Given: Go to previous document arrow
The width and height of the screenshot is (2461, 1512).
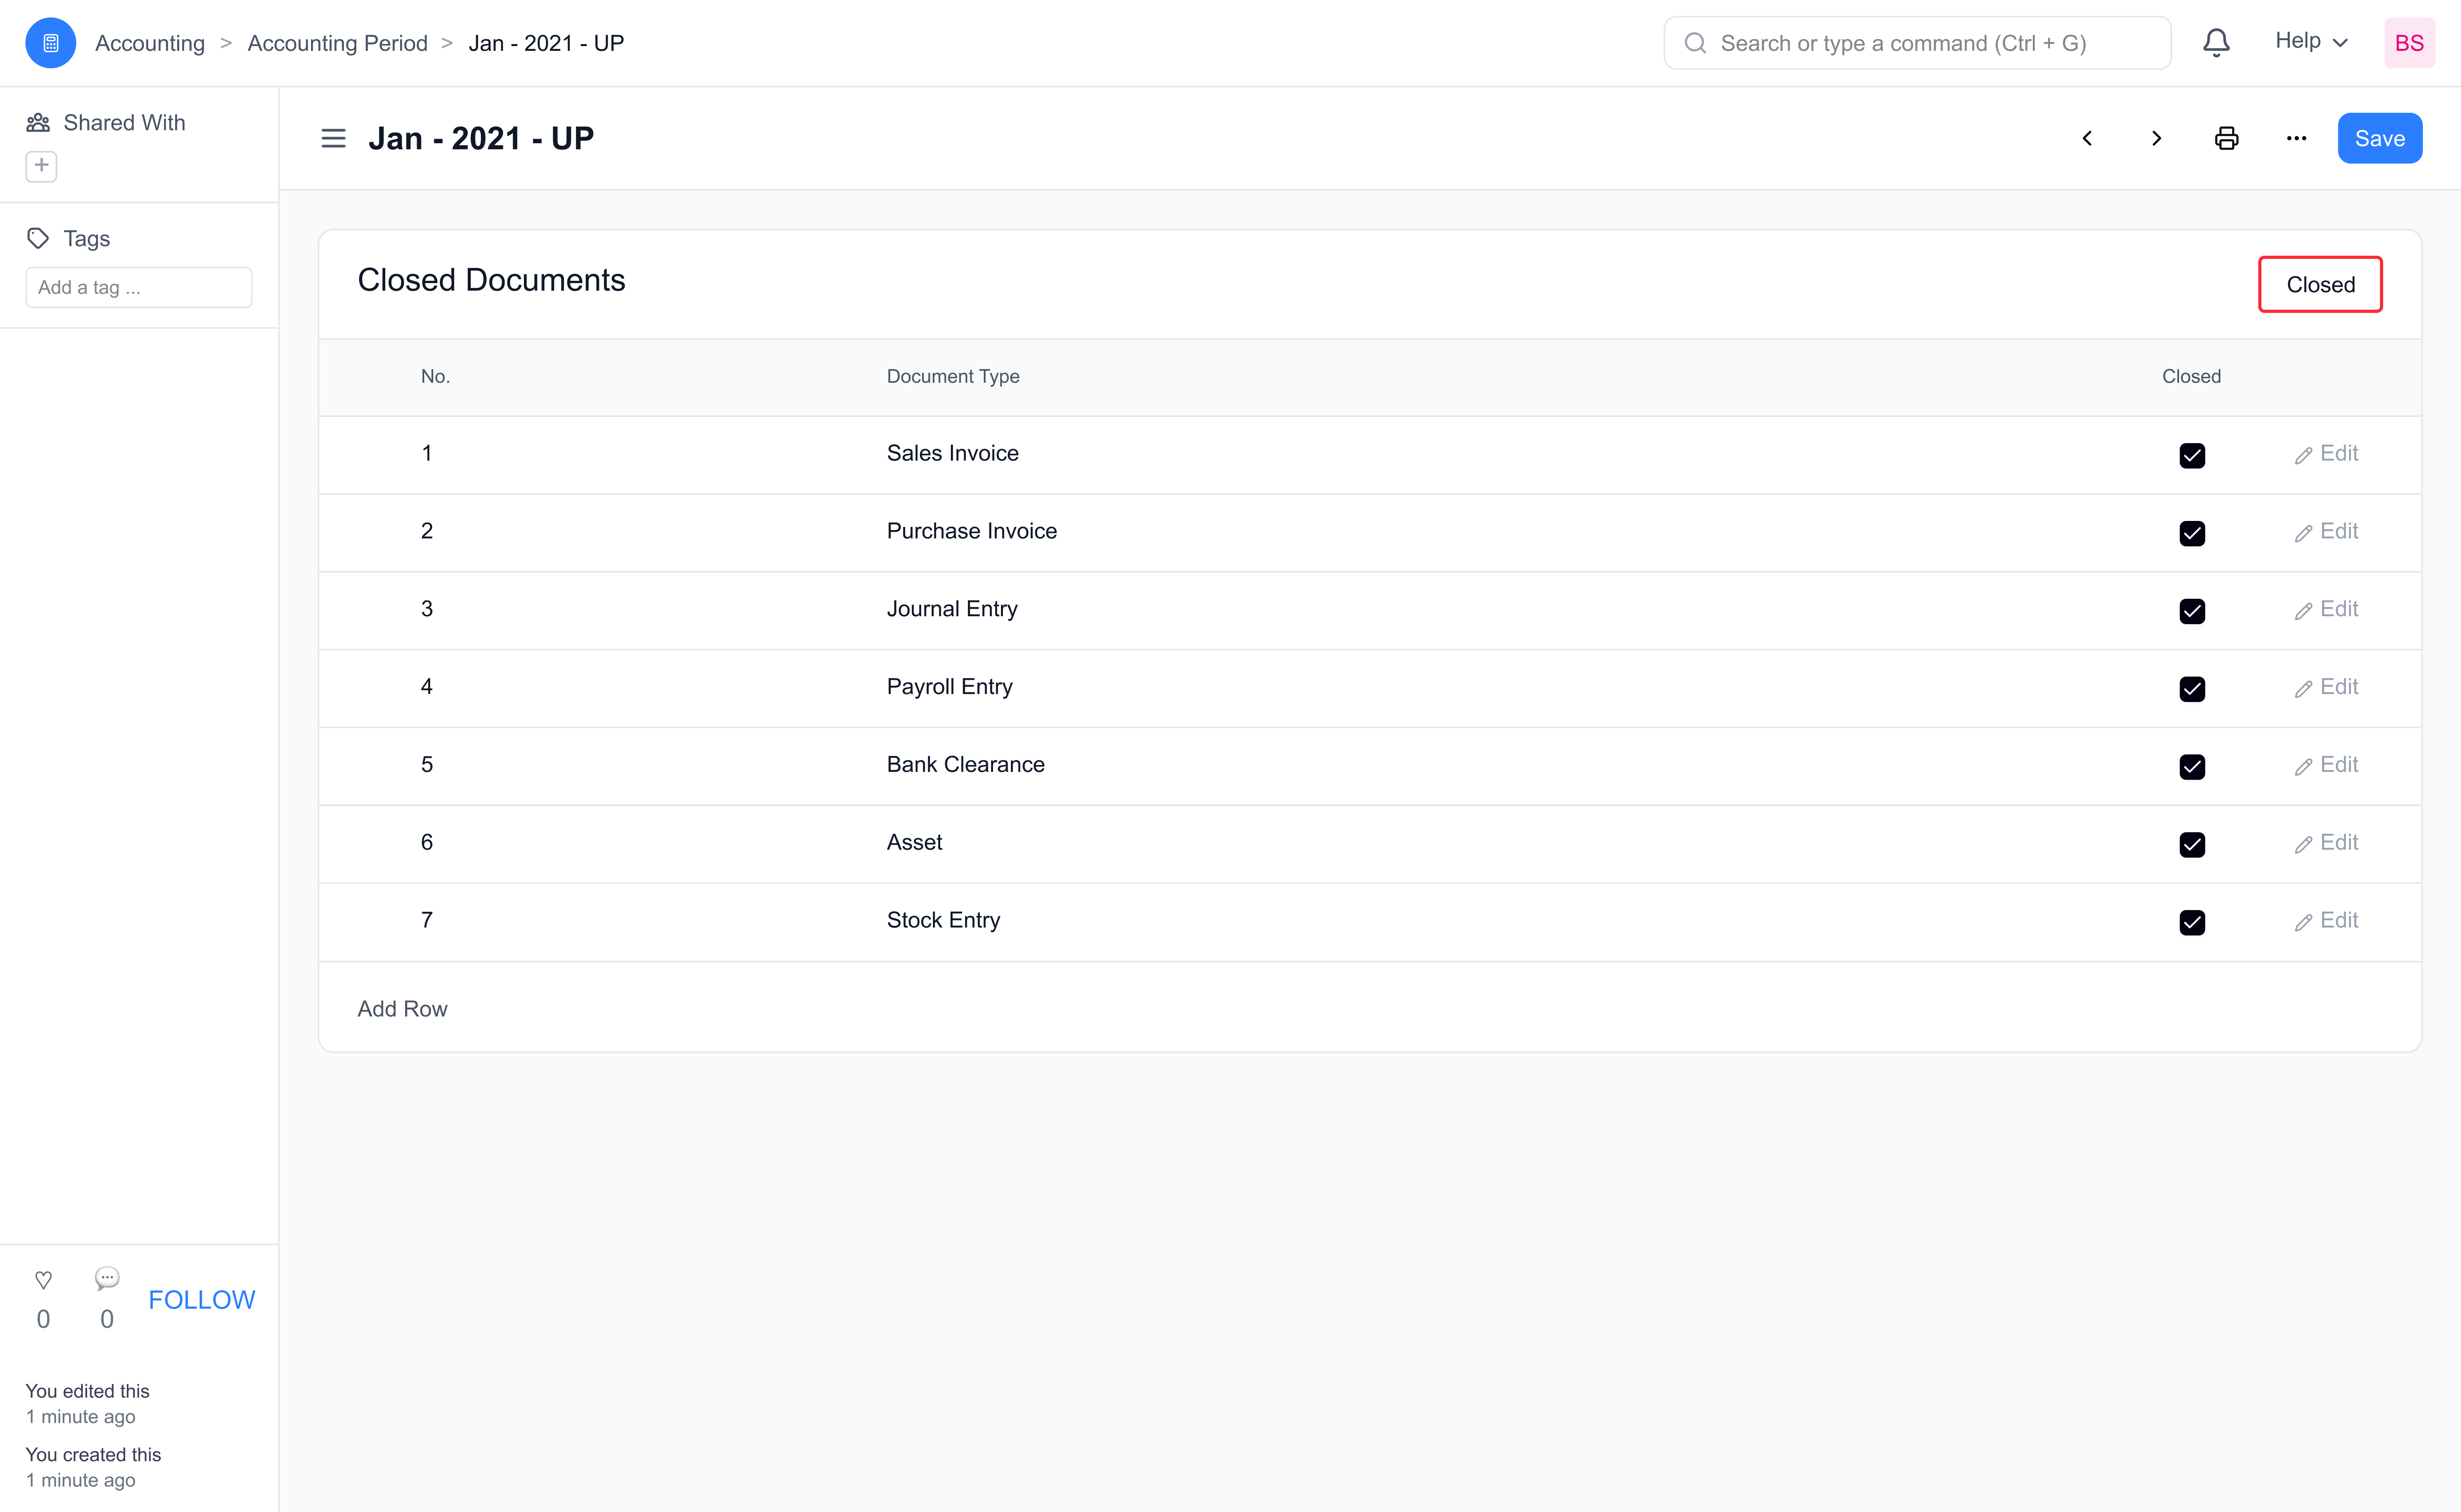Looking at the screenshot, I should pos(2087,138).
